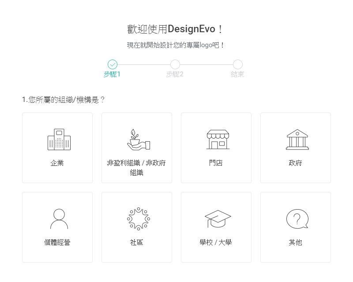The image size is (353, 282).
Task: Click the 現在就開始設計您的專屬logo吧 subtitle
Action: pyautogui.click(x=175, y=45)
